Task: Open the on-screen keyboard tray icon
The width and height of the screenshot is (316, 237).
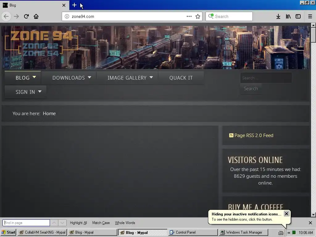Action: coord(281,233)
